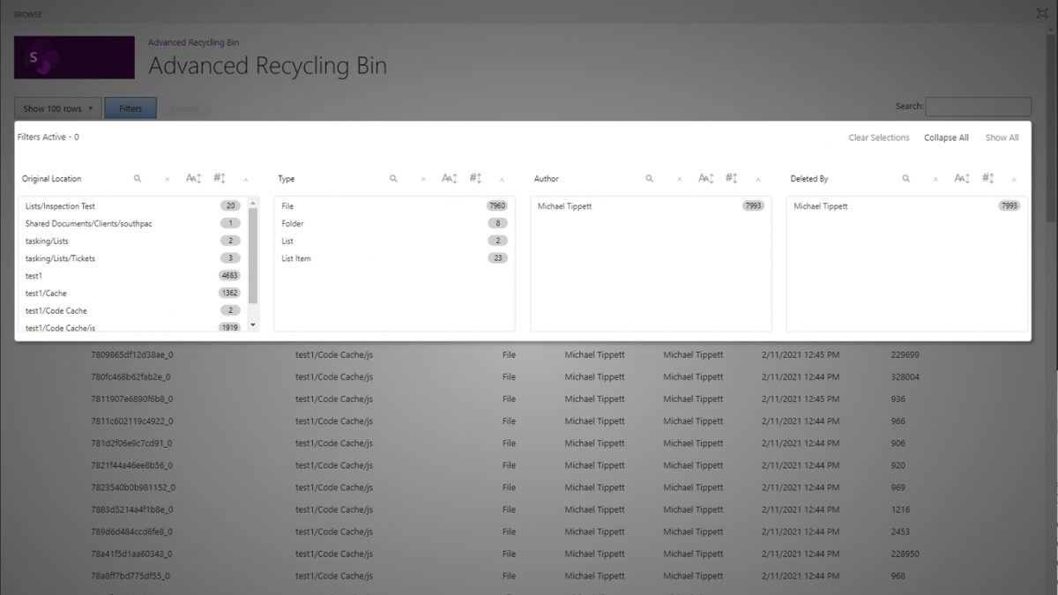Viewport: 1058px width, 595px height.
Task: Collapse the Author column with its chevron
Action: coord(756,178)
